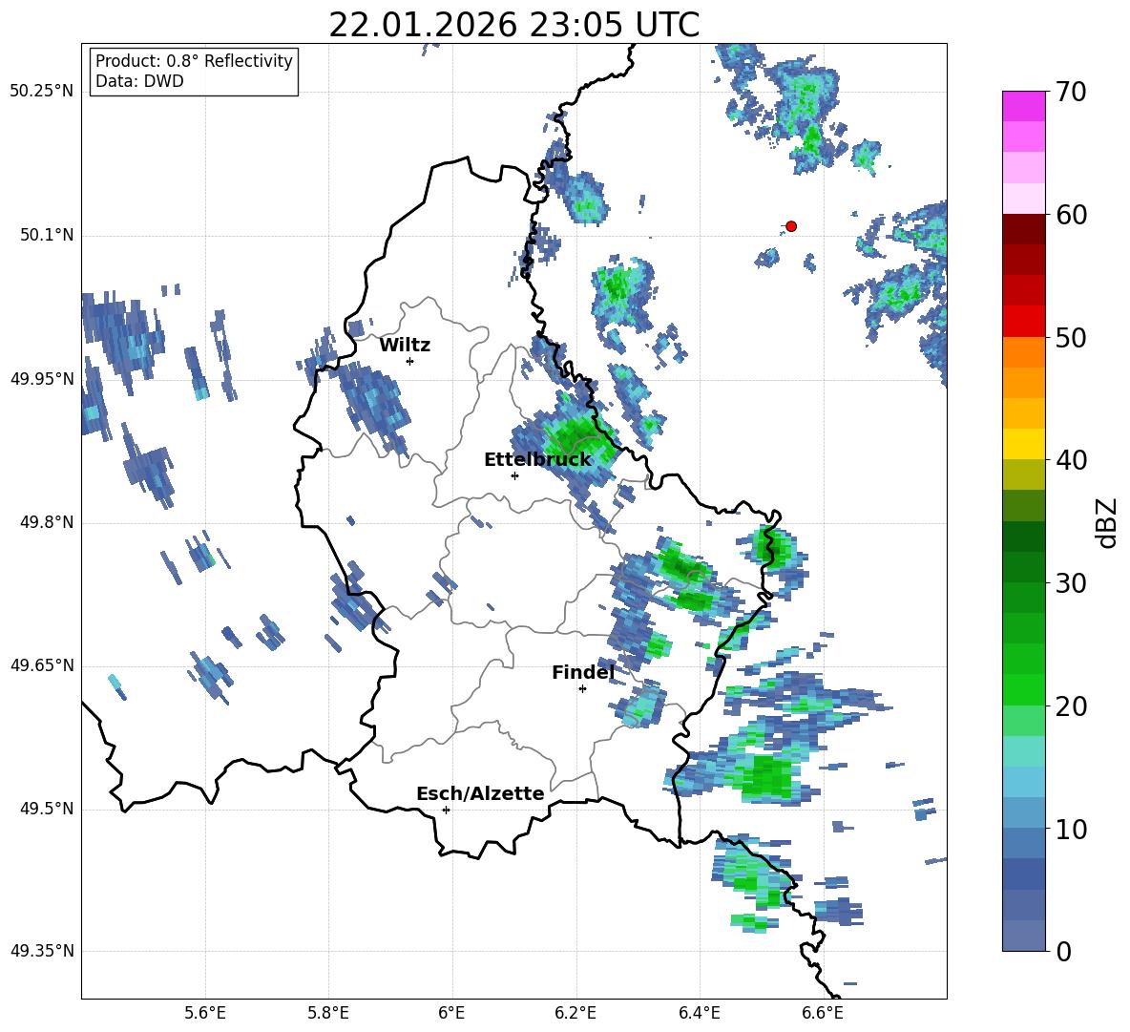The height and width of the screenshot is (1032, 1130).
Task: Click the dBZ colorbar axis label
Action: 1108,522
